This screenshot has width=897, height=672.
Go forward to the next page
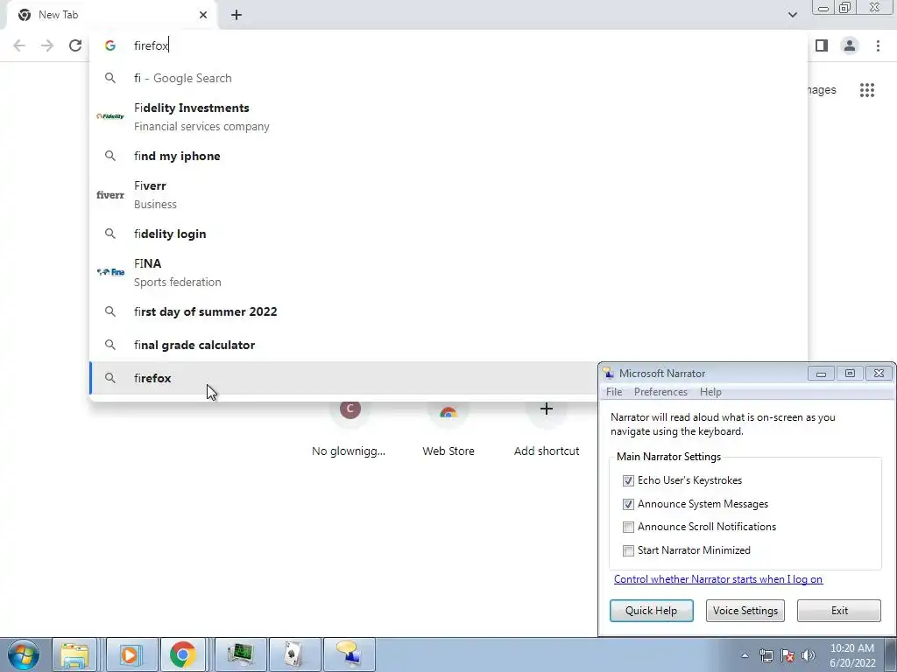[x=47, y=45]
